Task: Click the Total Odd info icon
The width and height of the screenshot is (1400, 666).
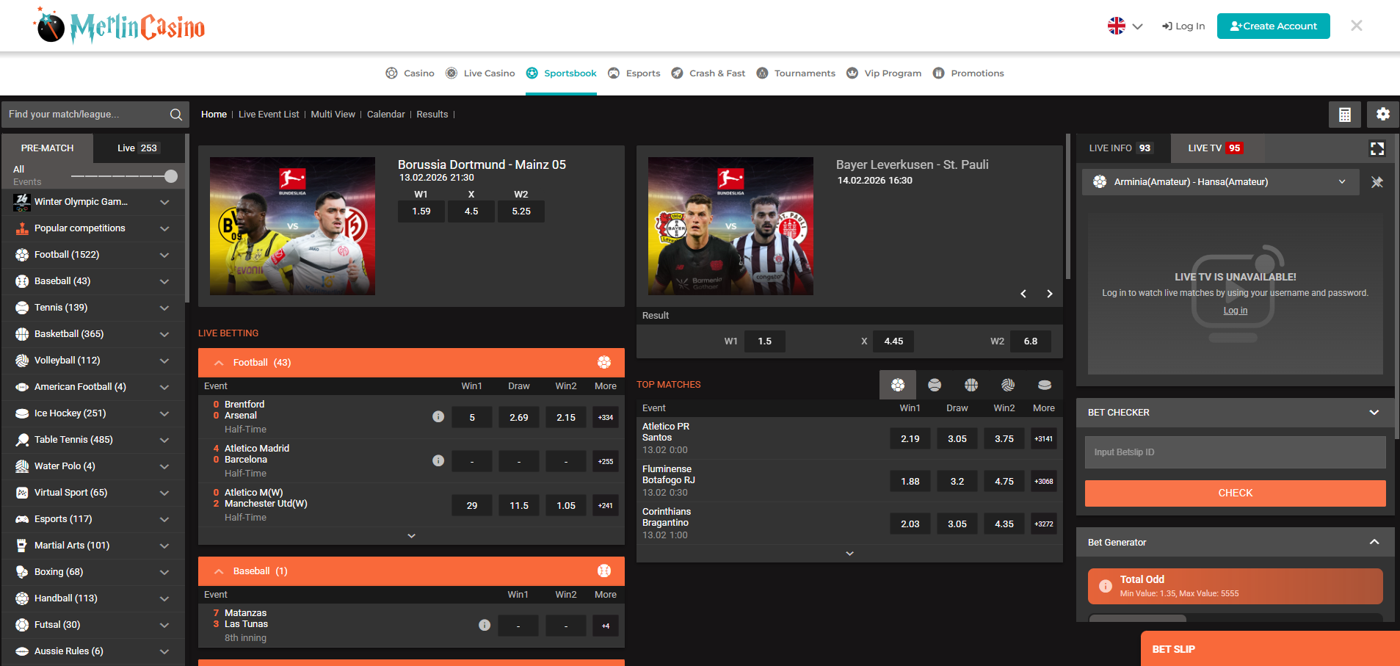Action: click(1105, 586)
